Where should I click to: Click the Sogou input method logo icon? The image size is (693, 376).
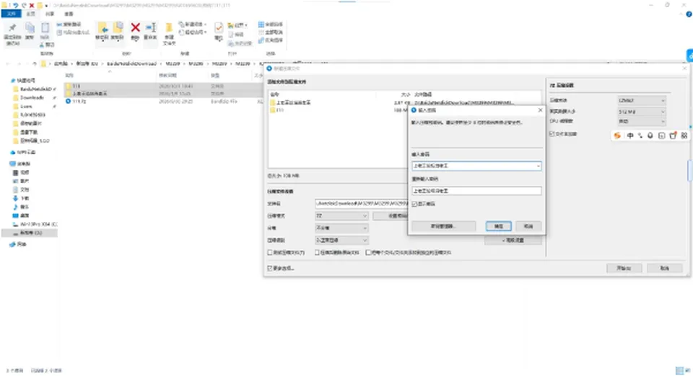coord(617,135)
